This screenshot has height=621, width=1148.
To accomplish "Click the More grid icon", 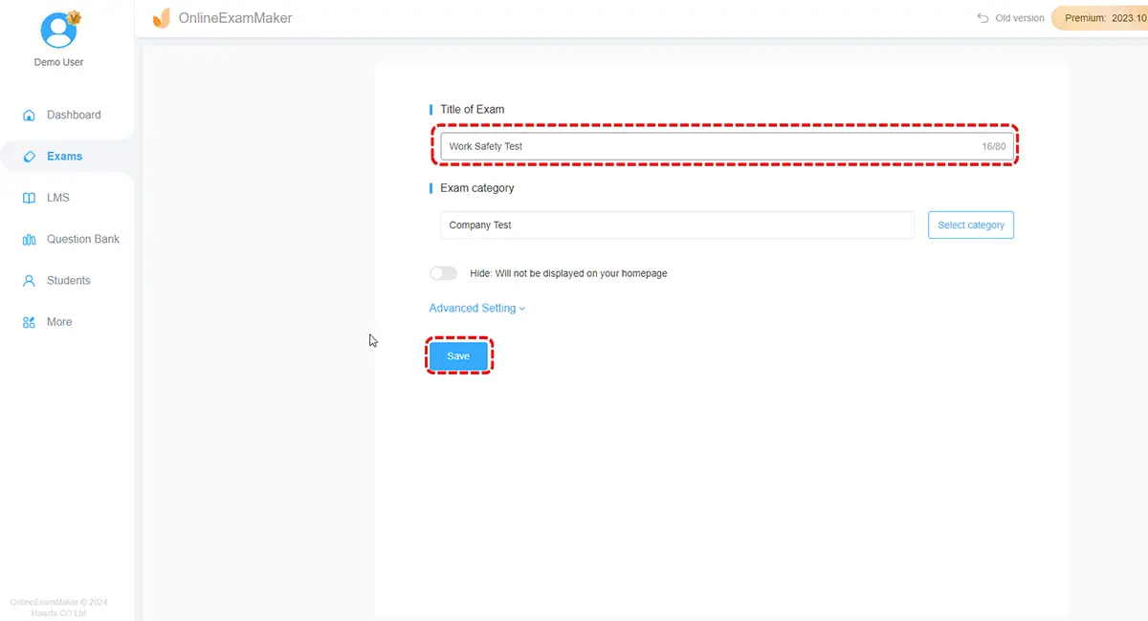I will [29, 323].
